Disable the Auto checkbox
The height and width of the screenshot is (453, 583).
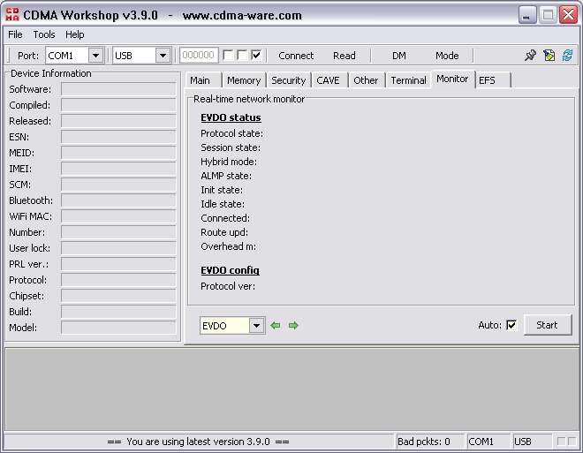click(511, 325)
